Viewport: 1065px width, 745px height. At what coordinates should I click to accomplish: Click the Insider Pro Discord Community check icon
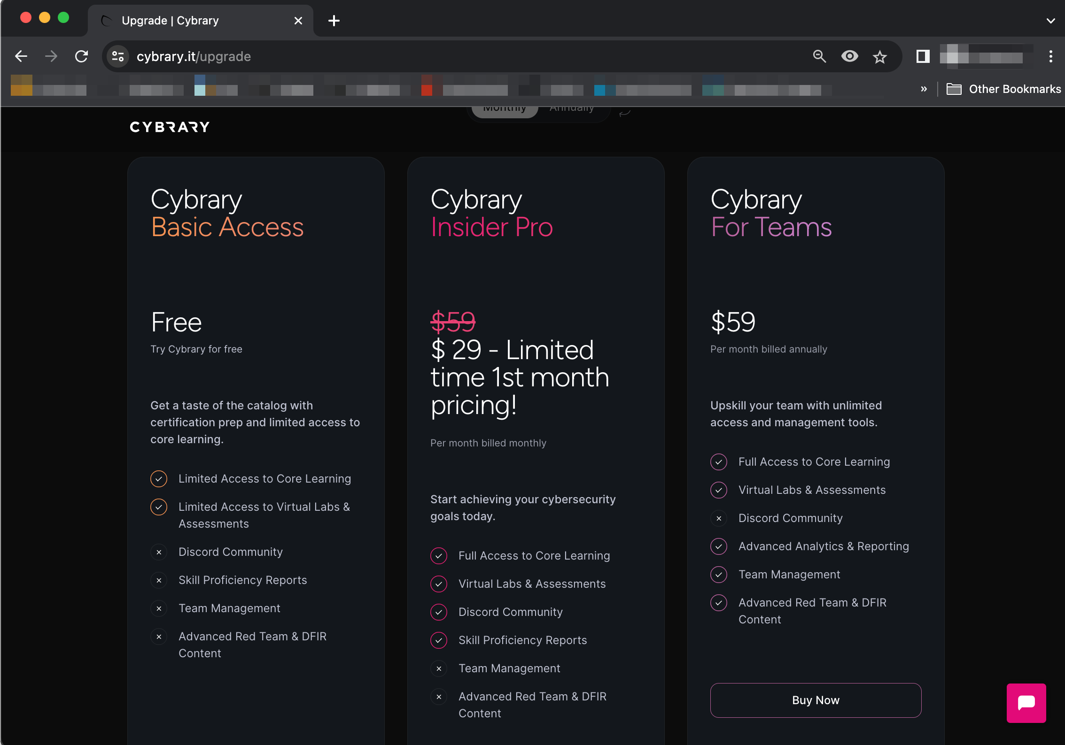[439, 612]
